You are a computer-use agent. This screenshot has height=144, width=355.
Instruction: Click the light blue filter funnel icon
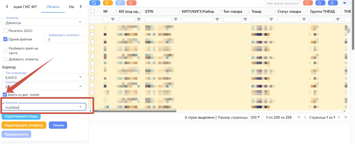(120, 3)
